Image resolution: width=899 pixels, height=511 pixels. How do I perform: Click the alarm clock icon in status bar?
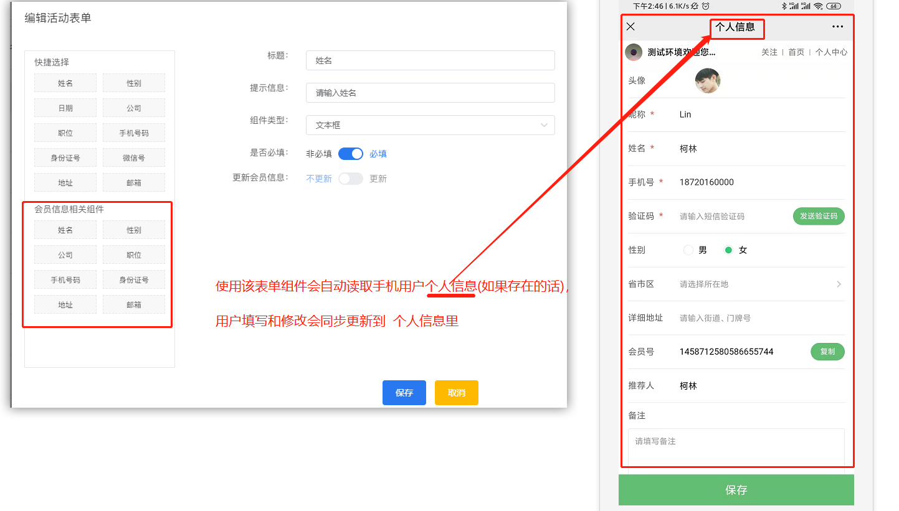point(706,6)
